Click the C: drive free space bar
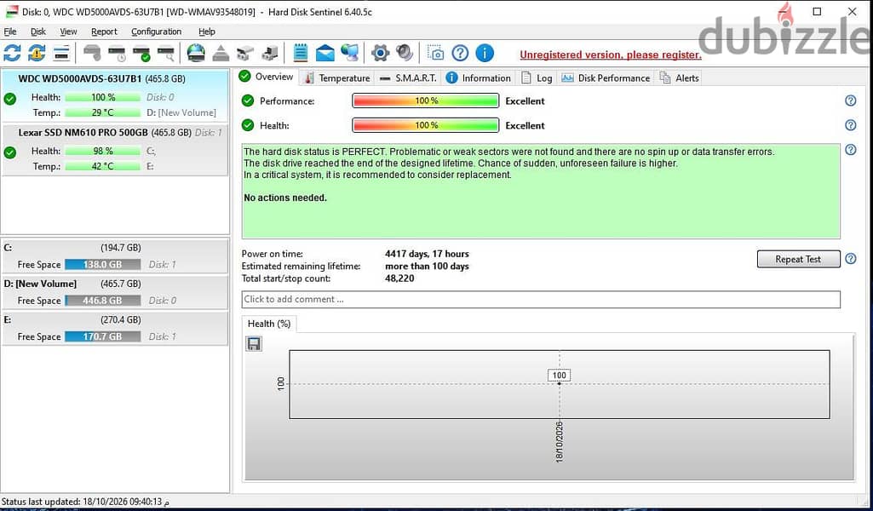 pos(103,264)
